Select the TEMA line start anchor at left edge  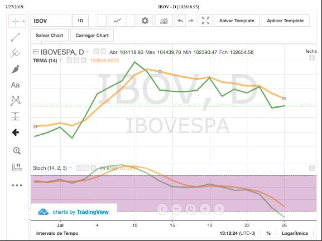click(35, 126)
